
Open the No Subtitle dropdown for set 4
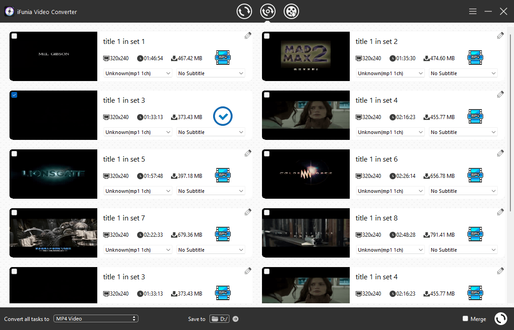463,132
